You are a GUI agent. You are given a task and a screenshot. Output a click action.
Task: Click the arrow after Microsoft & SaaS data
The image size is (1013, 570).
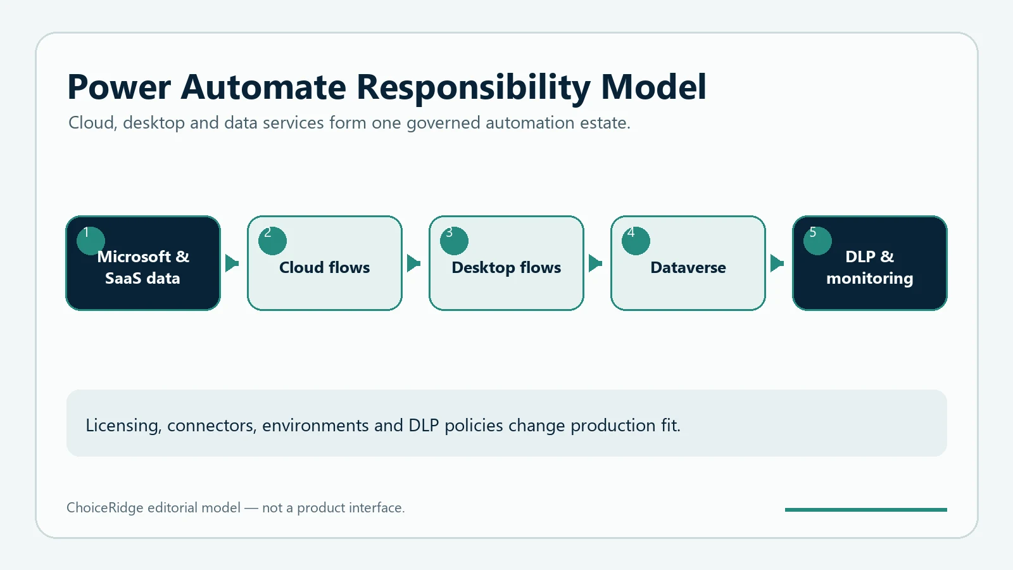pyautogui.click(x=232, y=263)
